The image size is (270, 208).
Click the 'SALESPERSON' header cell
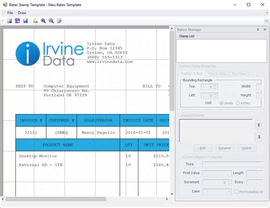(99, 120)
